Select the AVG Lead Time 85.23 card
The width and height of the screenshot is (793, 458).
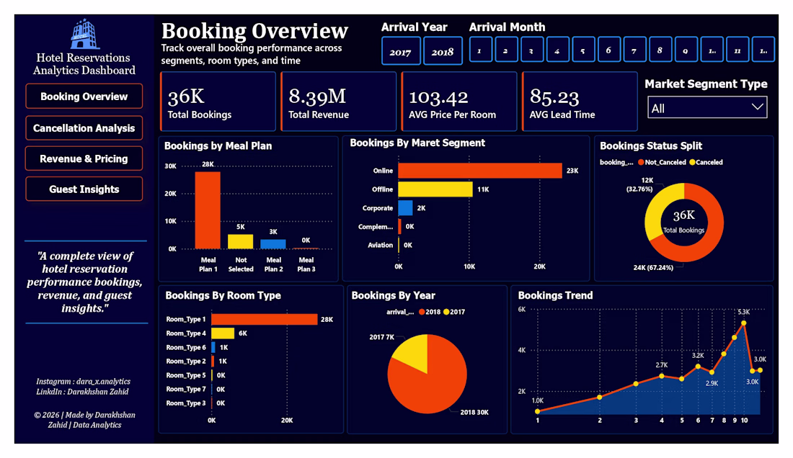pos(580,102)
